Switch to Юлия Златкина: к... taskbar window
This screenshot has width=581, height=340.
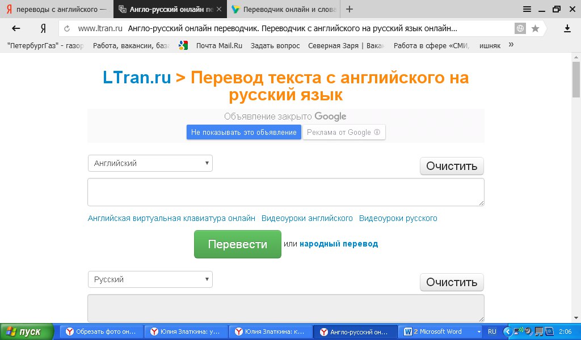click(270, 332)
